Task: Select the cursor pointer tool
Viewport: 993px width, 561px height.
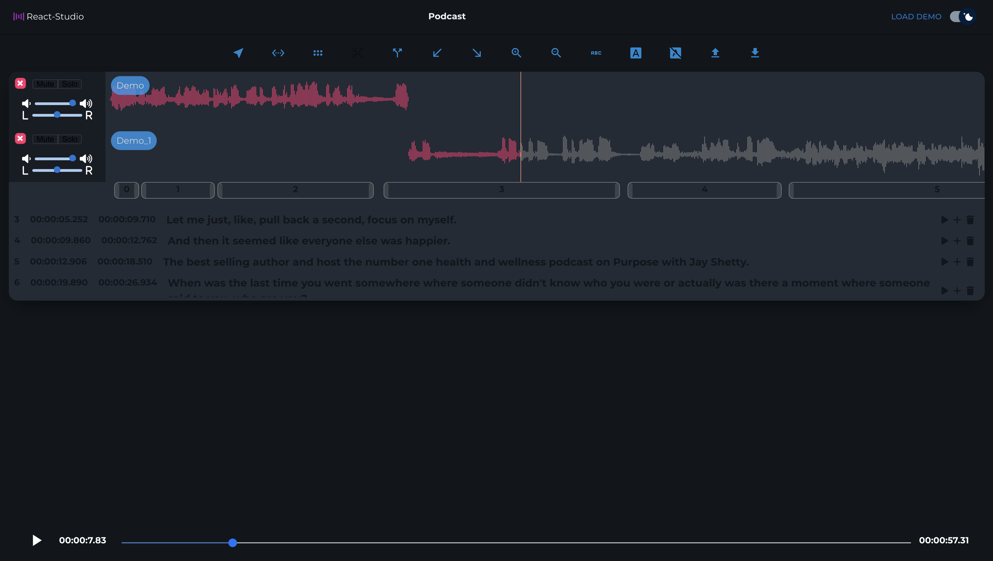Action: point(238,53)
